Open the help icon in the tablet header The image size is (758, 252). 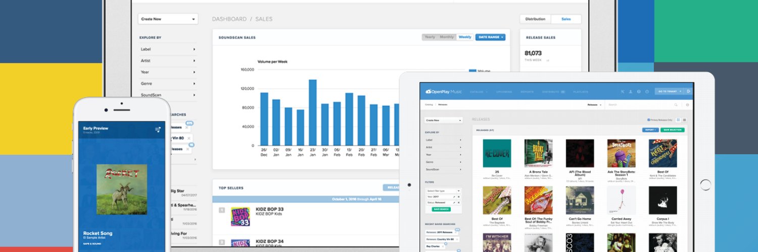(x=639, y=92)
